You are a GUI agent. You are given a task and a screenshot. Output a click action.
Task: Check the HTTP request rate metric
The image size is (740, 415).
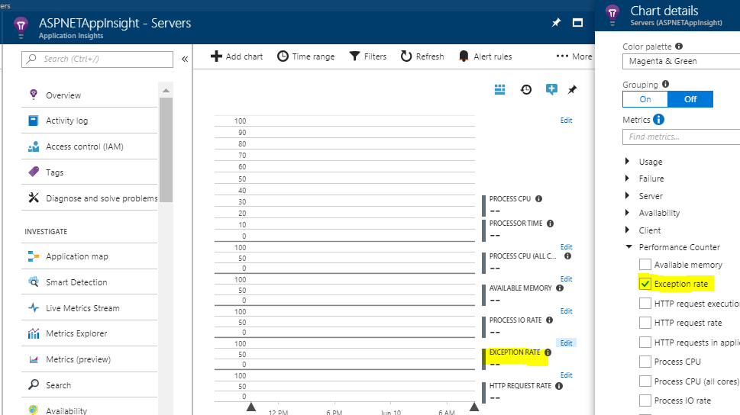[645, 323]
